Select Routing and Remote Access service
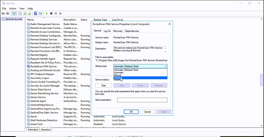 click(45, 70)
